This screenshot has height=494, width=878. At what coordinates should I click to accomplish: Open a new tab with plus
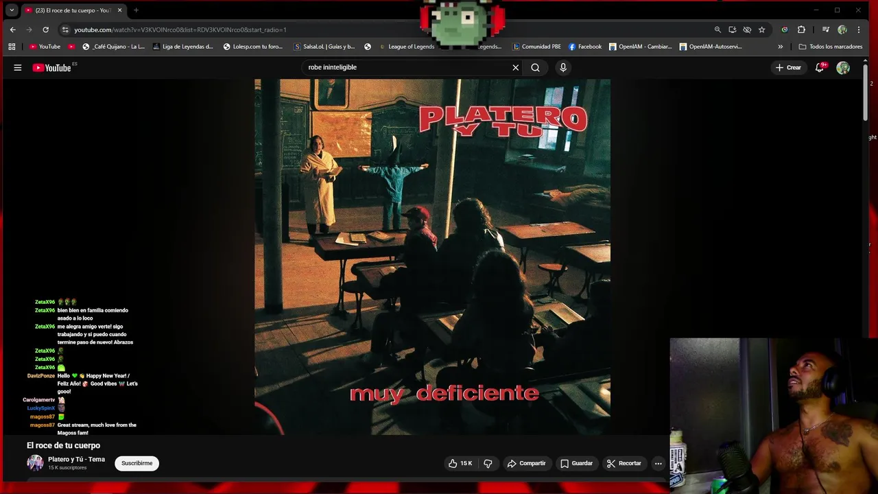click(136, 10)
